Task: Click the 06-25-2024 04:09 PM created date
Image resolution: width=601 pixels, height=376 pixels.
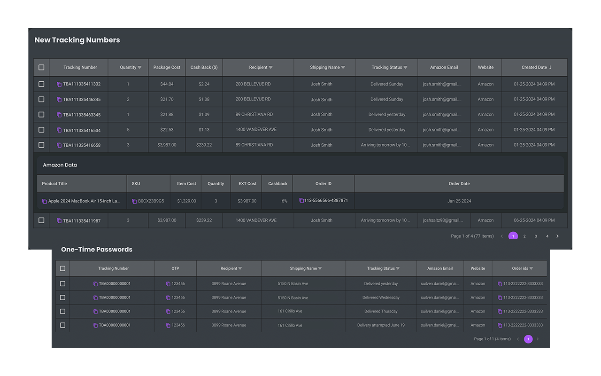Action: [534, 220]
